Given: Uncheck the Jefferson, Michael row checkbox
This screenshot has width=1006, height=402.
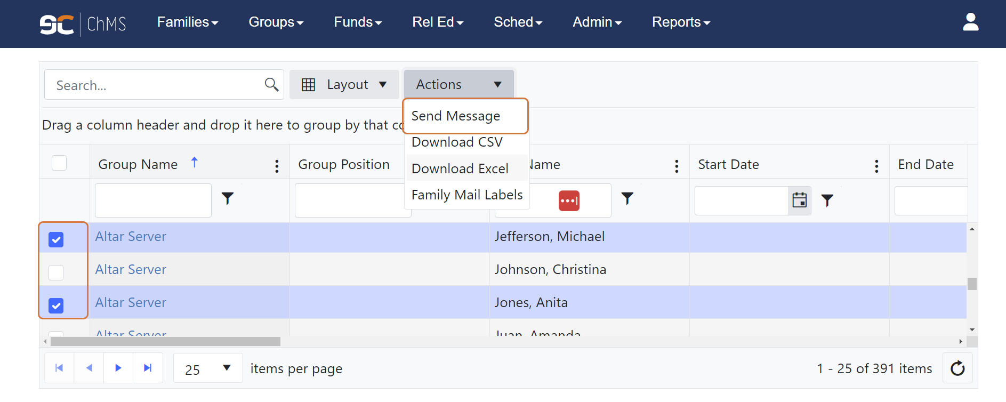Looking at the screenshot, I should coord(56,239).
